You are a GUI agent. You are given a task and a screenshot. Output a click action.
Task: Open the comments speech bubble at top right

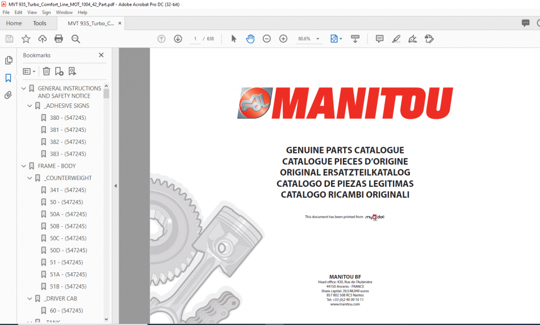[x=526, y=23]
